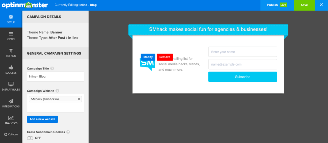This screenshot has width=328, height=143.
Task: Go to the Success tab
Action: (x=11, y=69)
